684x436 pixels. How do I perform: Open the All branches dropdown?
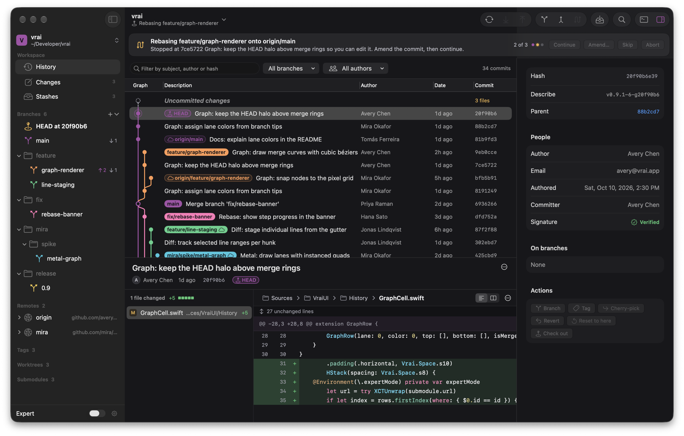coord(291,68)
